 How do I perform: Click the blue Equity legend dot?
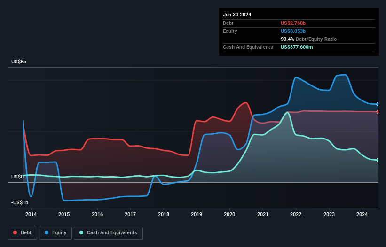pos(47,232)
